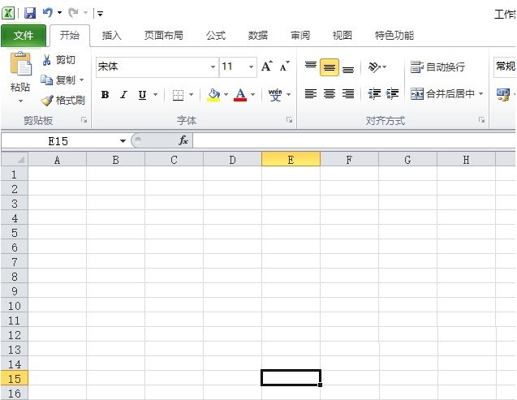Toggle Underline formatting
This screenshot has height=400, width=517.
tap(143, 95)
